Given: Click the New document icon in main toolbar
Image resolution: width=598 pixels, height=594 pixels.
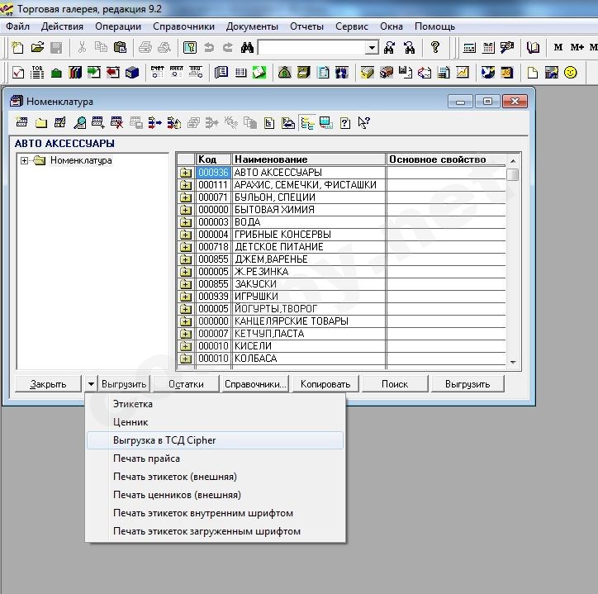Looking at the screenshot, I should tap(17, 48).
